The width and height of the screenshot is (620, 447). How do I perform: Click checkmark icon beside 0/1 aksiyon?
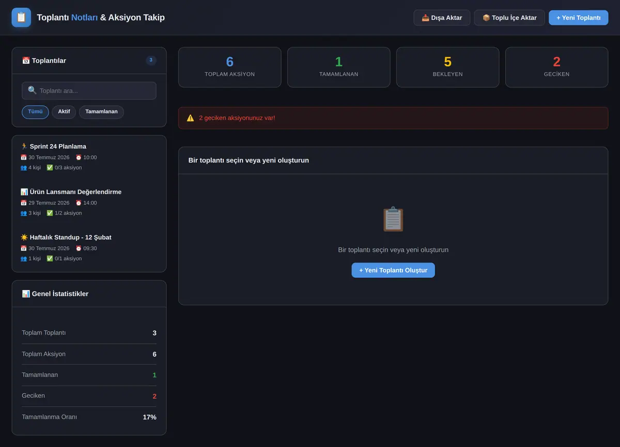(50, 259)
